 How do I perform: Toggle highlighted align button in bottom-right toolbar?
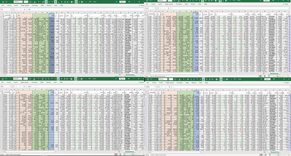pyautogui.click(x=203, y=79)
